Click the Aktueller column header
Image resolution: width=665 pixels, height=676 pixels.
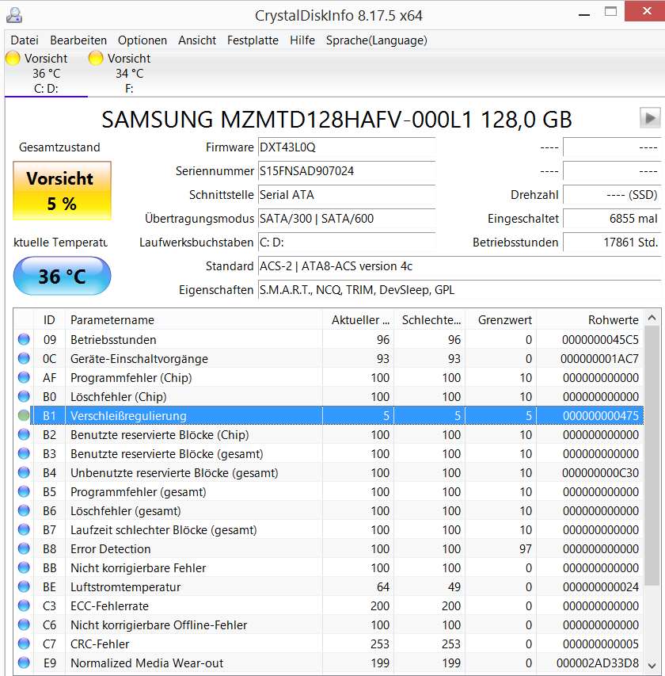[x=359, y=319]
